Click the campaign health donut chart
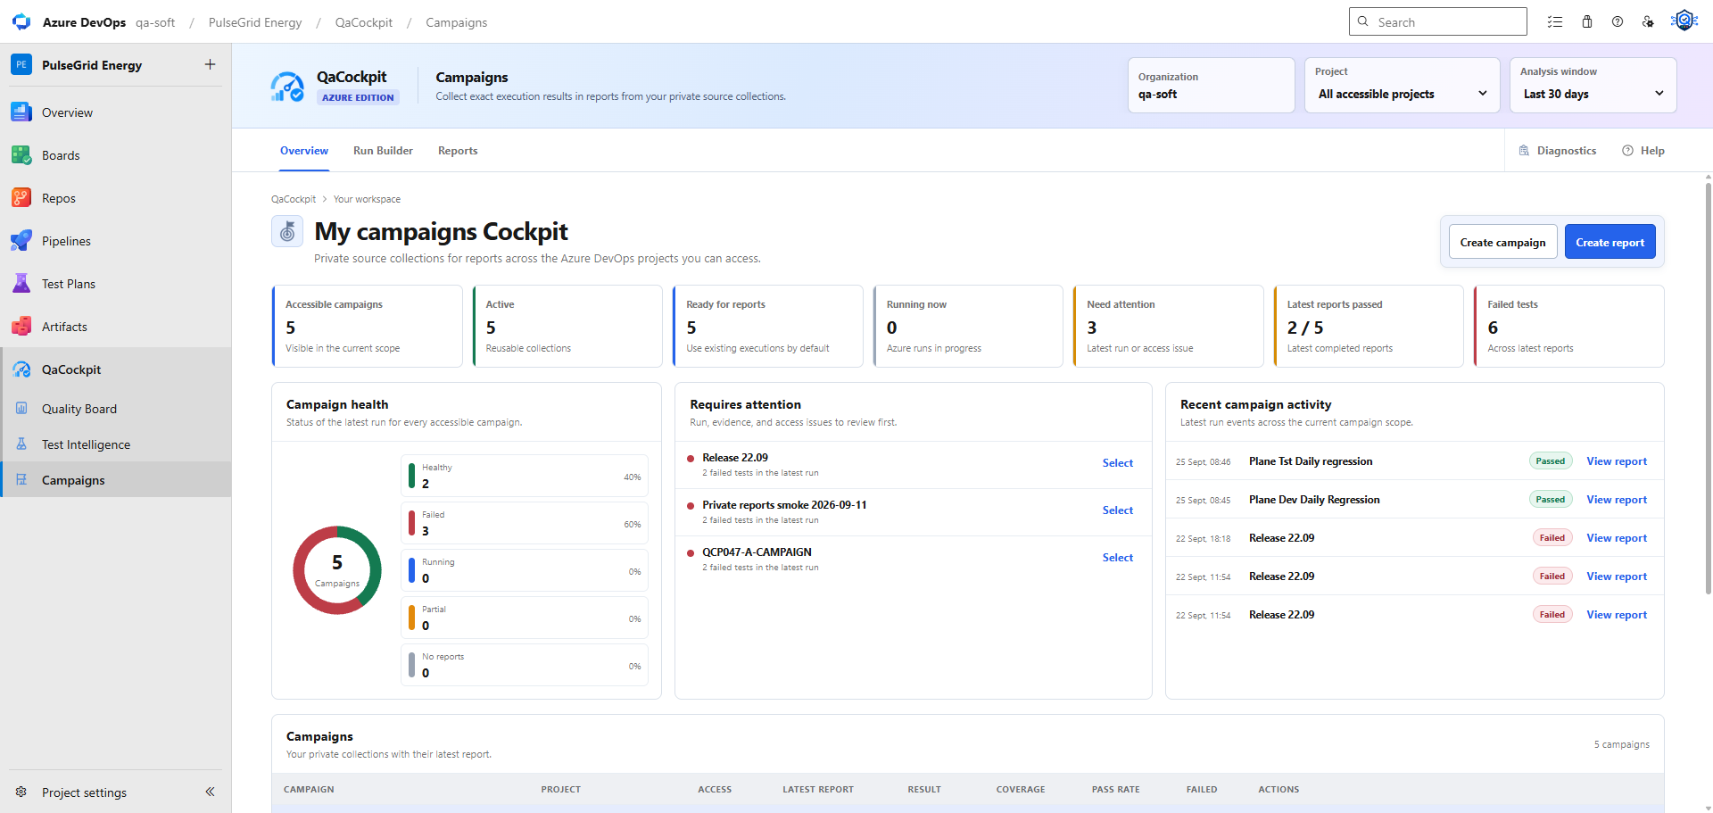This screenshot has width=1713, height=813. click(337, 570)
